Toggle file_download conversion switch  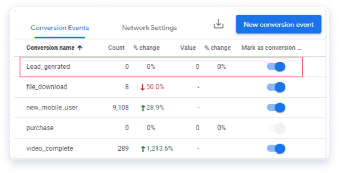[x=276, y=87]
